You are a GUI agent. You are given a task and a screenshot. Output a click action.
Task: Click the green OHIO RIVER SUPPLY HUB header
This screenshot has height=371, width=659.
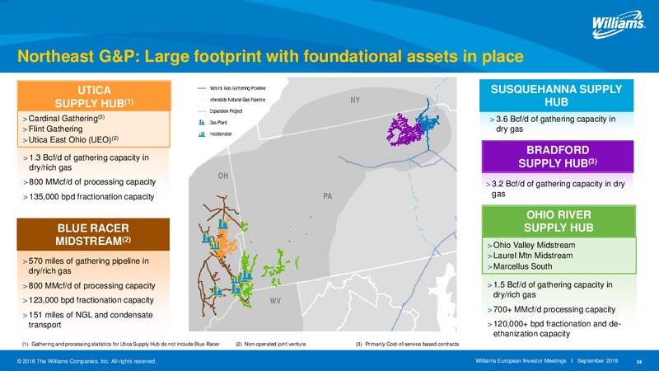click(x=559, y=221)
